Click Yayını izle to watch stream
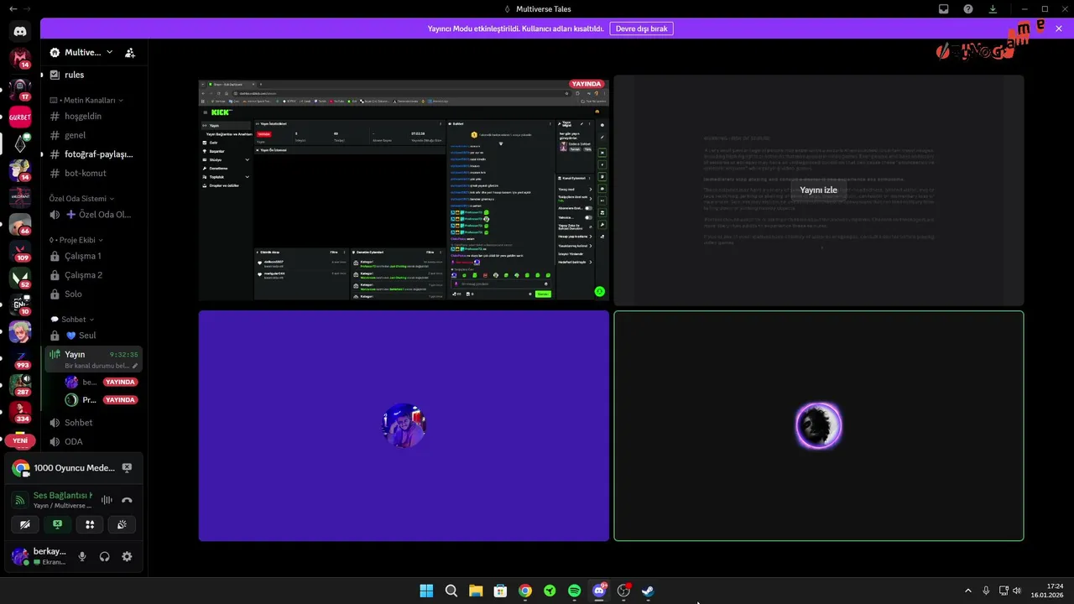Image resolution: width=1074 pixels, height=604 pixels. (x=818, y=190)
